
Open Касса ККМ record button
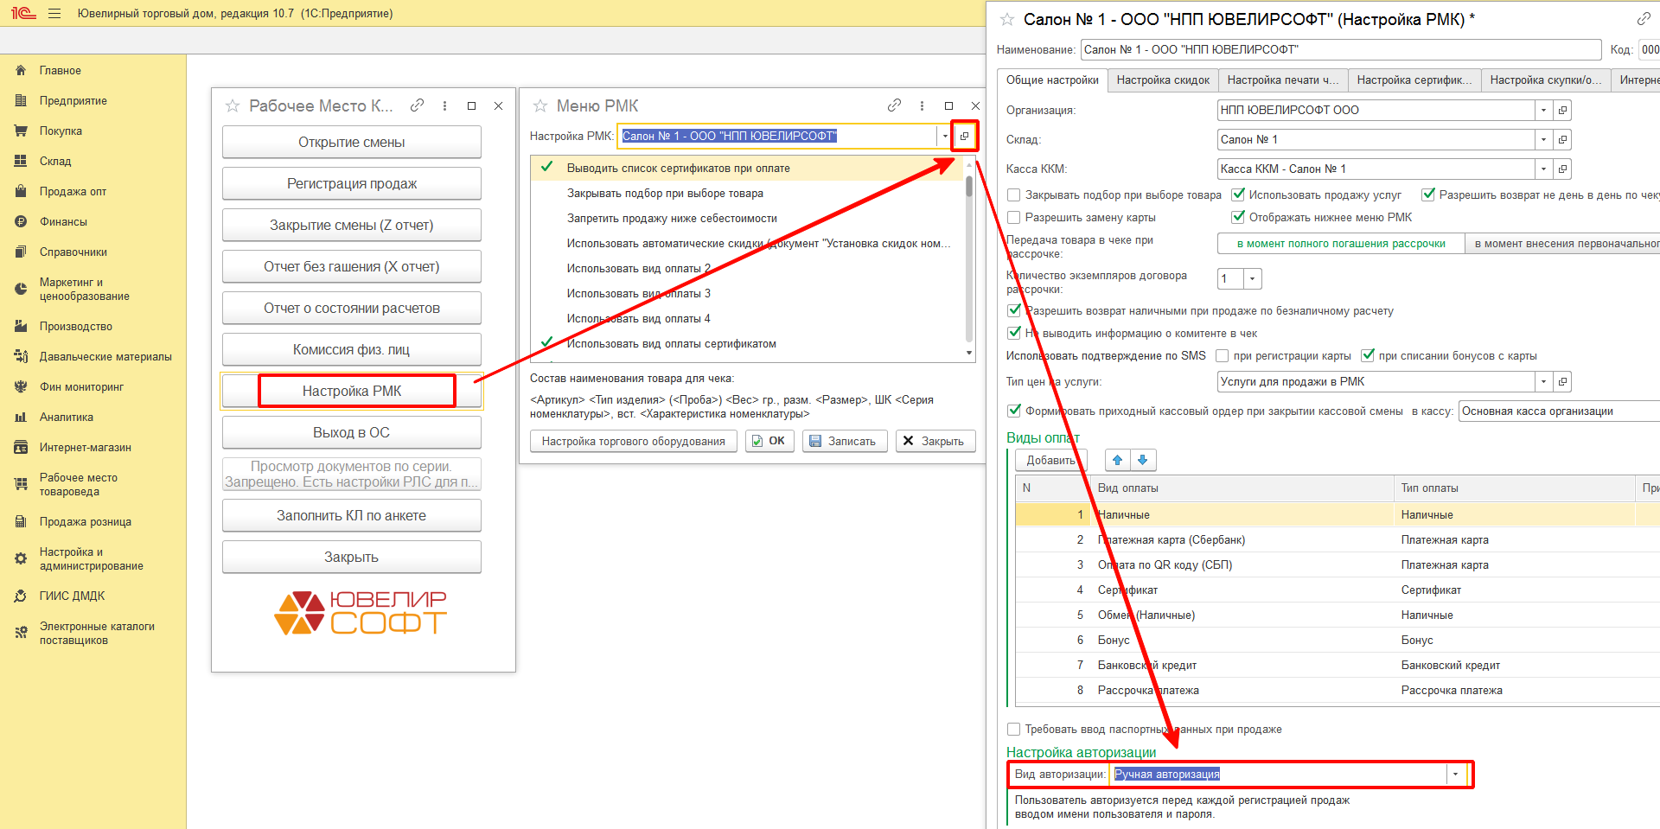coord(1562,169)
